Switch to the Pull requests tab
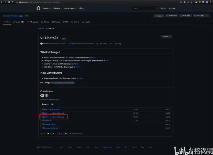This screenshot has height=155, width=213. [33, 22]
